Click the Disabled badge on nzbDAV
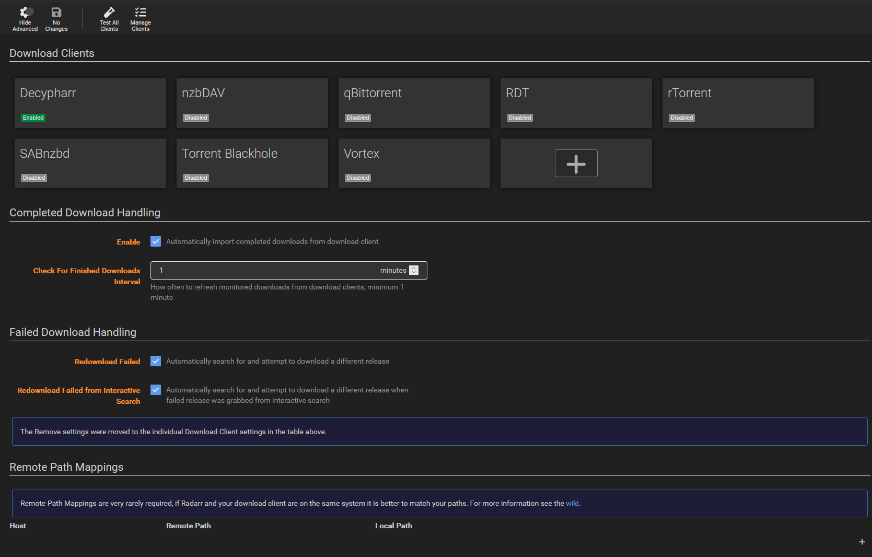872x557 pixels. tap(196, 118)
